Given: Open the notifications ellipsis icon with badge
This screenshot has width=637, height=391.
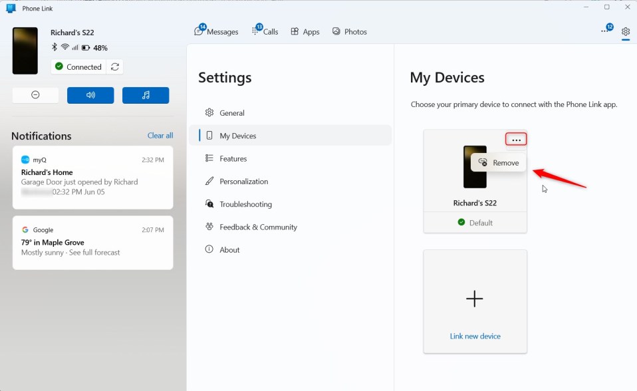Looking at the screenshot, I should click(x=605, y=31).
